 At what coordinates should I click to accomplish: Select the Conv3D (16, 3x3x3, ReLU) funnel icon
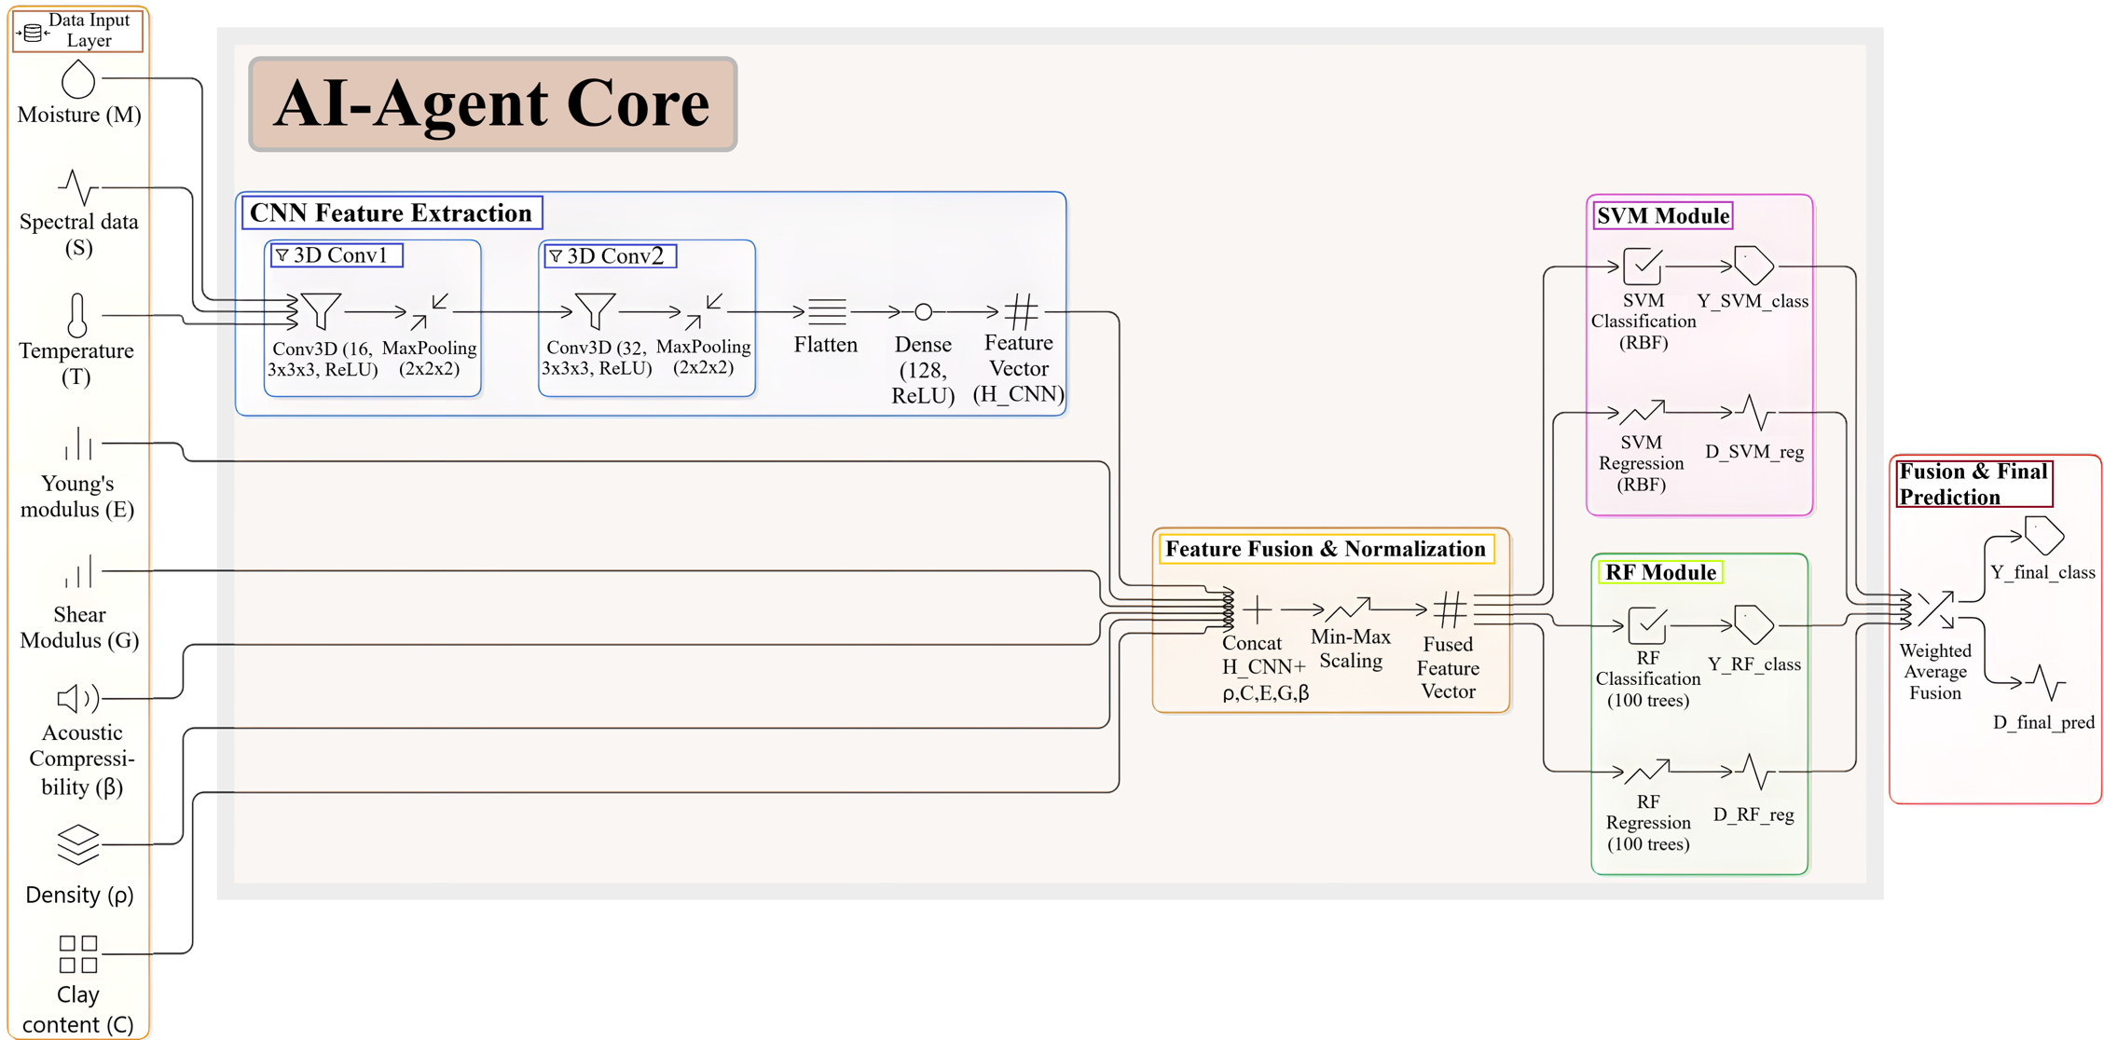tap(322, 311)
